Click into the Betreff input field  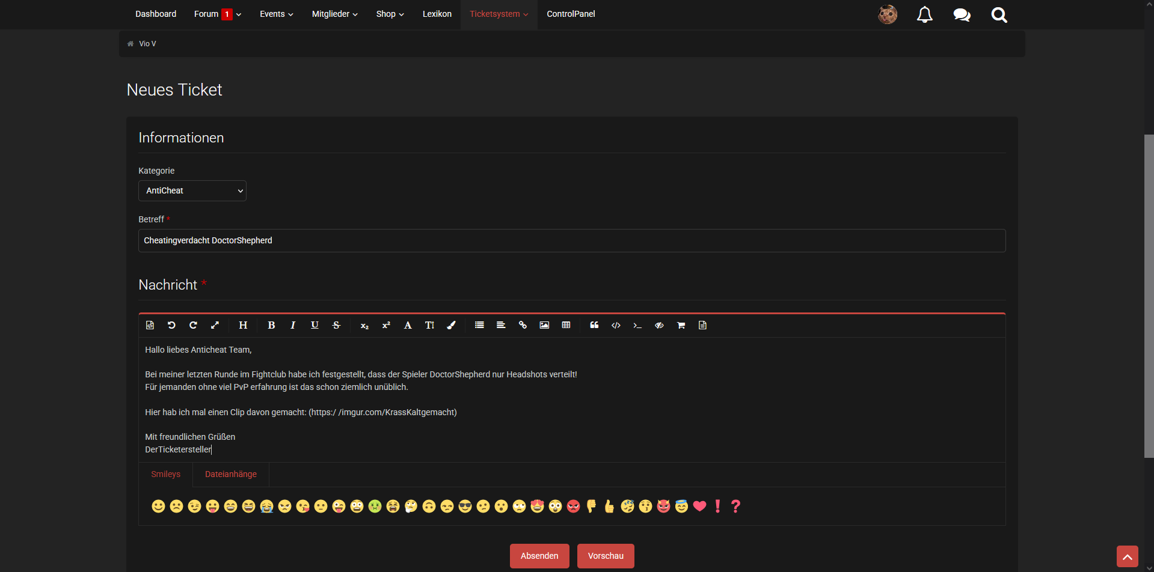coord(571,240)
